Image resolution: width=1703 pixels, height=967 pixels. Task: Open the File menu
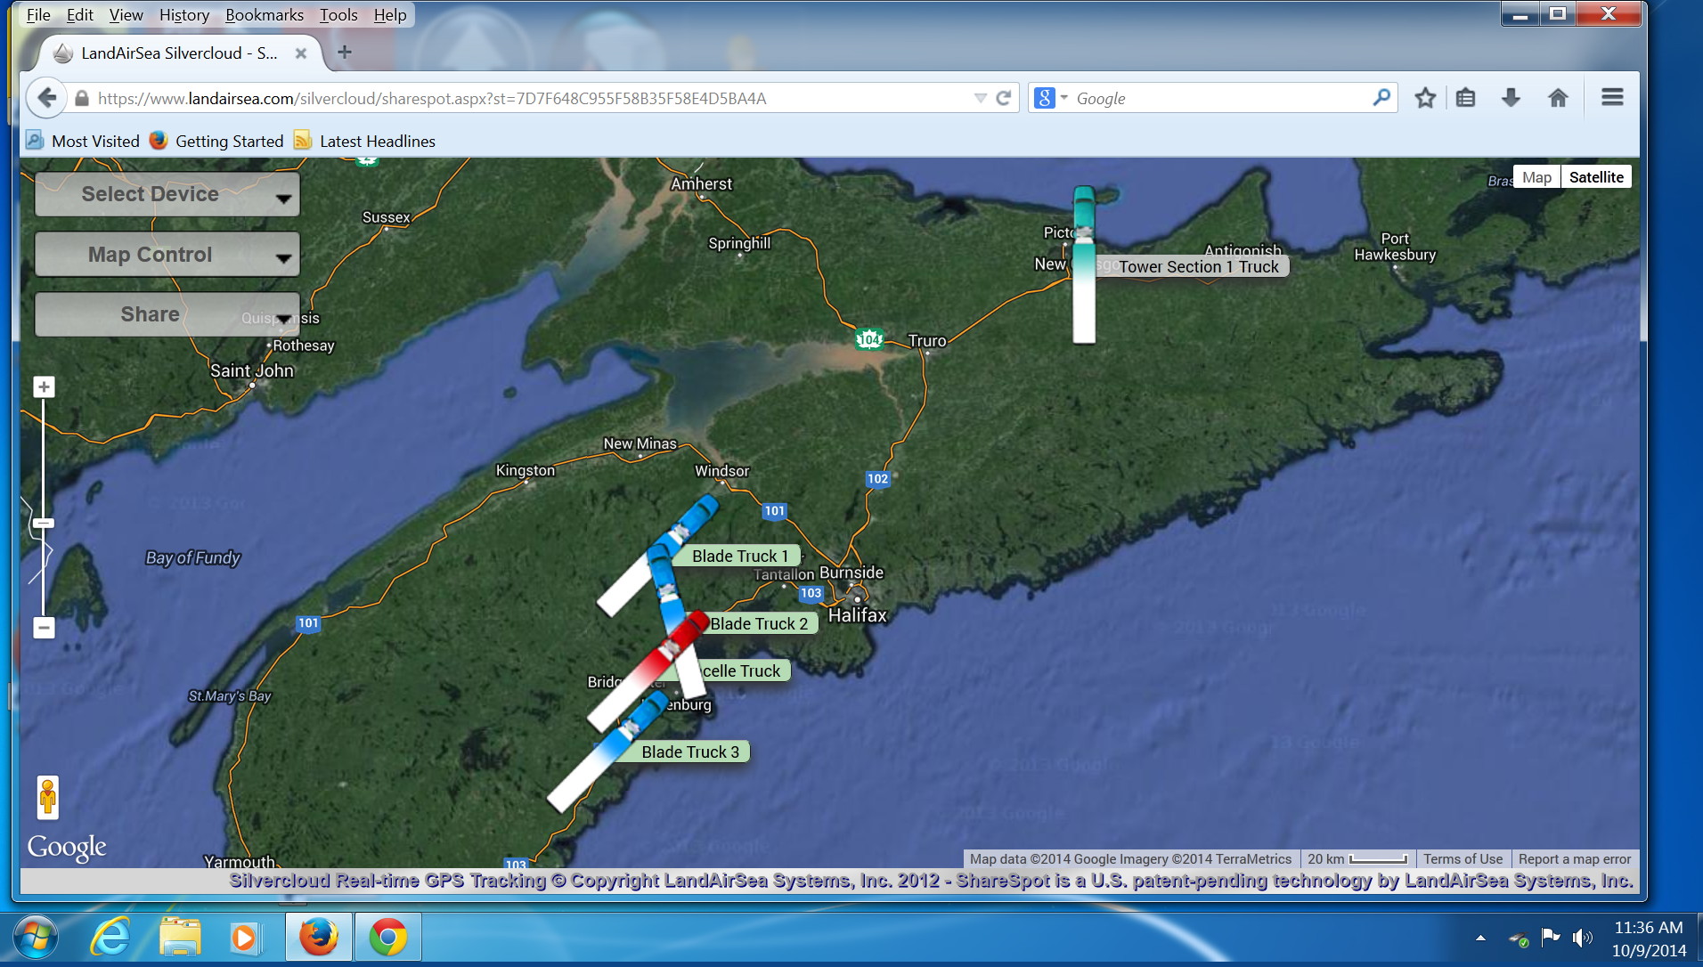tap(38, 15)
